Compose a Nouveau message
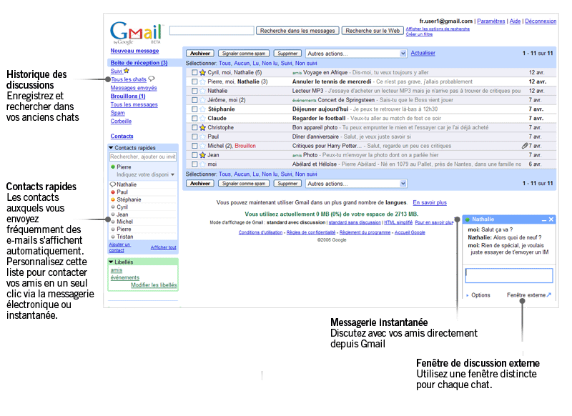Image resolution: width=572 pixels, height=416 pixels. click(134, 51)
